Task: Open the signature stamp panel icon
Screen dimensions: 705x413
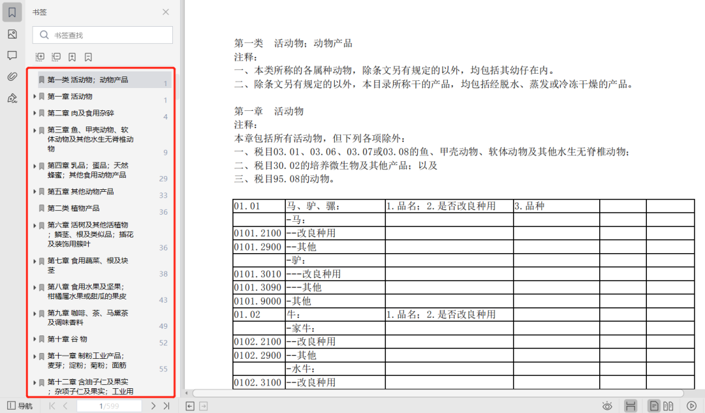Action: (12, 98)
